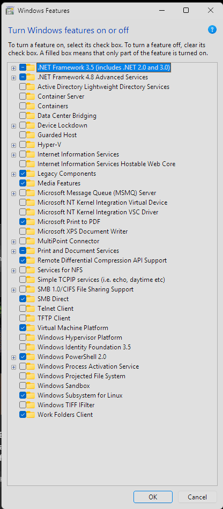Click the Windows Features title bar icon
This screenshot has width=223, height=509.
click(10, 10)
